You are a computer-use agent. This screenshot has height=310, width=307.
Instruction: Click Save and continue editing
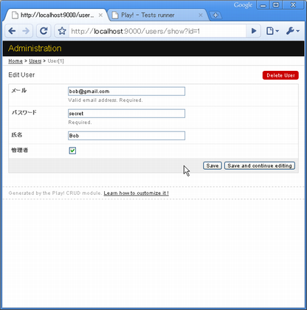tap(260, 165)
